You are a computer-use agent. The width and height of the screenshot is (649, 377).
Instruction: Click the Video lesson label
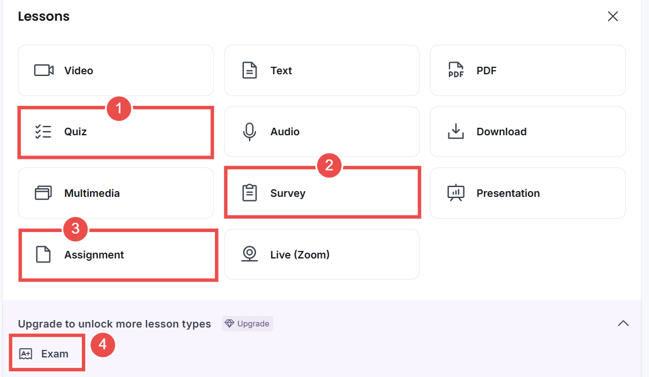pyautogui.click(x=78, y=71)
